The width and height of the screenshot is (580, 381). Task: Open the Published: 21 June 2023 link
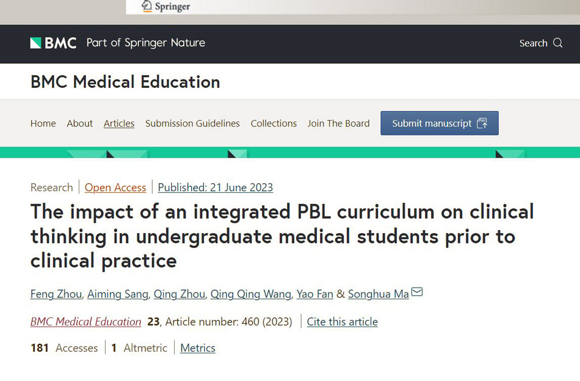click(x=215, y=187)
